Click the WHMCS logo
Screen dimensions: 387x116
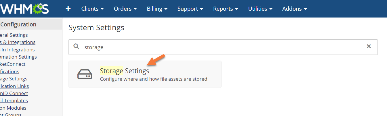pos(24,9)
